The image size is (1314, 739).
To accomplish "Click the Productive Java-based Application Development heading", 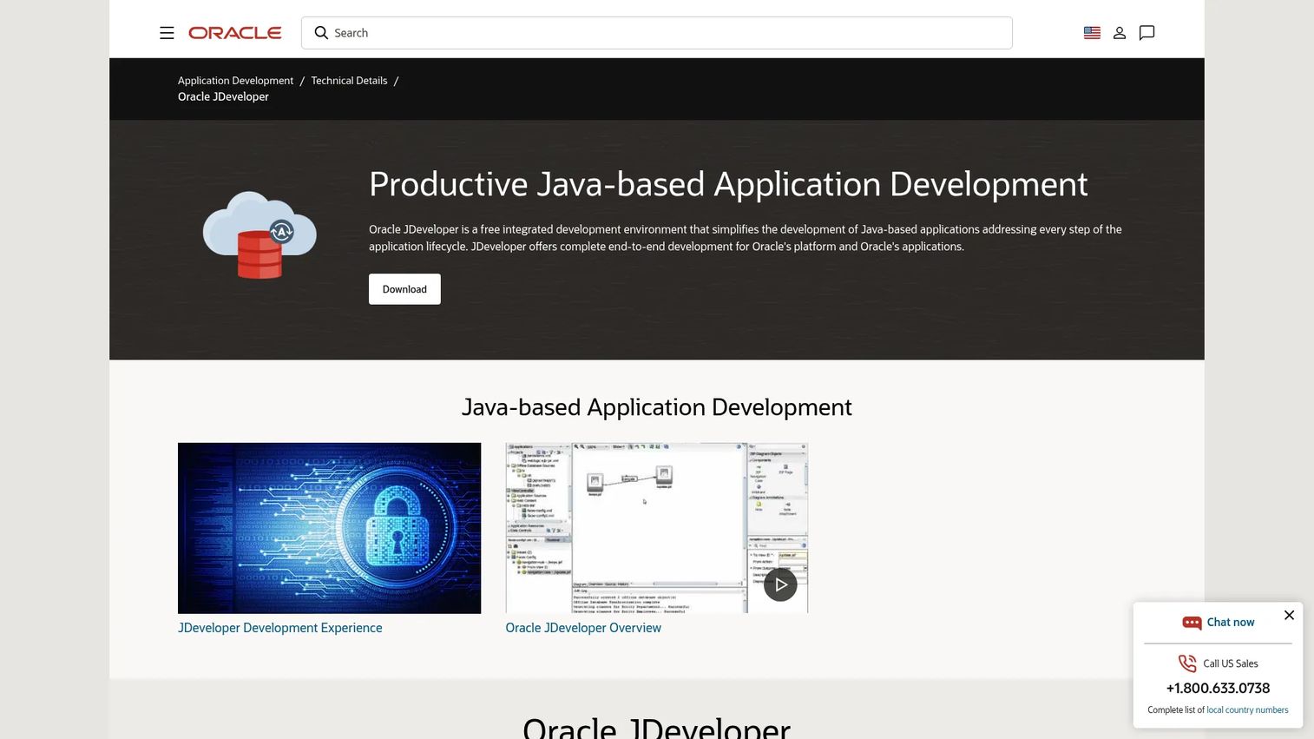I will click(x=728, y=184).
